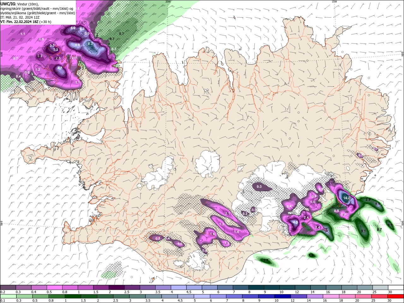Screen dimensions: 404x303
Task: Click the 3.5 value on the map
Action: 52,46
